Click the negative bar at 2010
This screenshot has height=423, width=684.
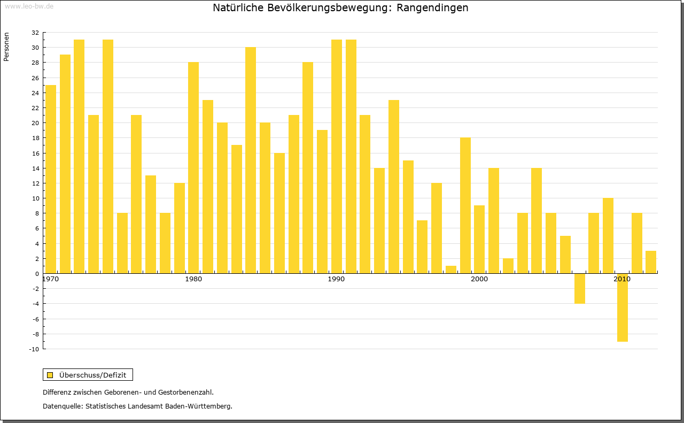[x=623, y=307]
